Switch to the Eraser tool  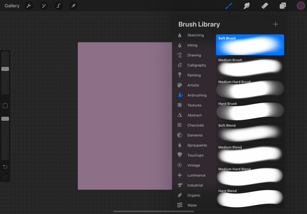pos(265,6)
